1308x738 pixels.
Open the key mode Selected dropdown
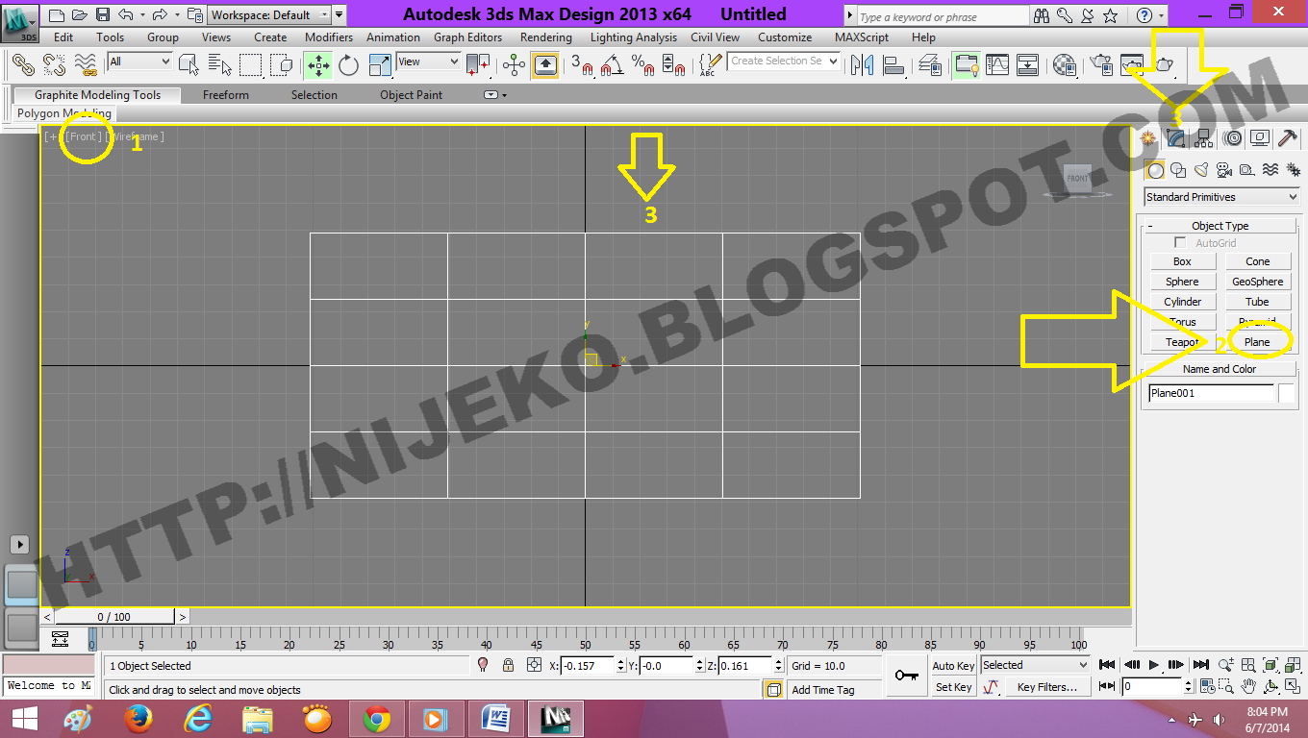(1035, 665)
